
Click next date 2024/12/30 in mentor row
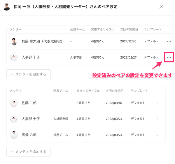click(128, 42)
